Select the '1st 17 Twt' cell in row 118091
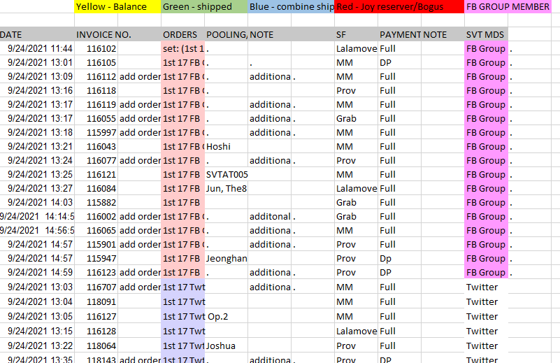The image size is (560, 363). pyautogui.click(x=182, y=301)
